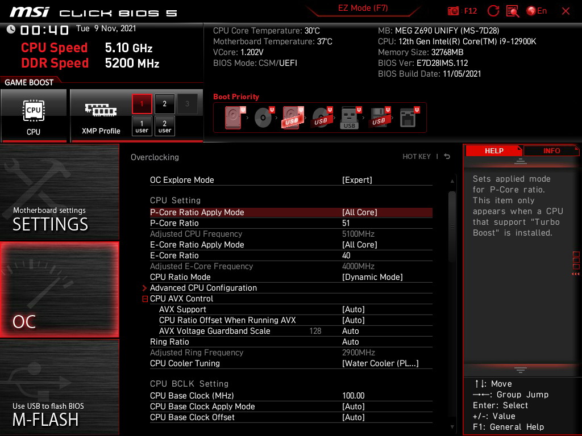Collapse the CPU AVX Control group

(145, 299)
